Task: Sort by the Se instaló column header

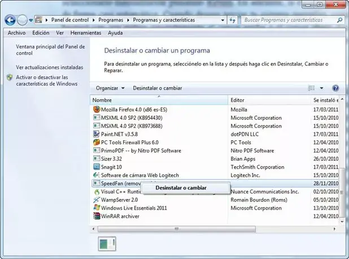Action: (325, 100)
